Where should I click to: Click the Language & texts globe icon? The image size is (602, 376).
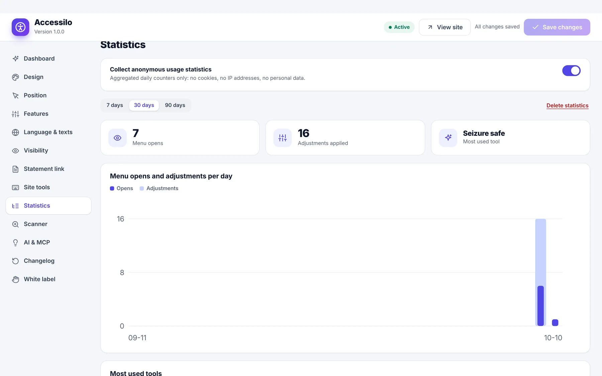[x=15, y=132]
